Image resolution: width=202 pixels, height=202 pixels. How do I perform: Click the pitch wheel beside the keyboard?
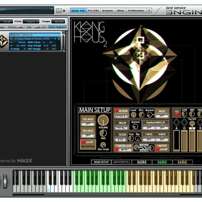[5, 182]
